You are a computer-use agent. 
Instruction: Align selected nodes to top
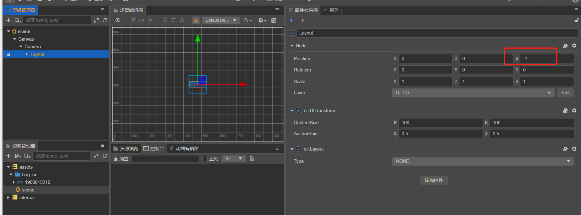pyautogui.click(x=133, y=20)
